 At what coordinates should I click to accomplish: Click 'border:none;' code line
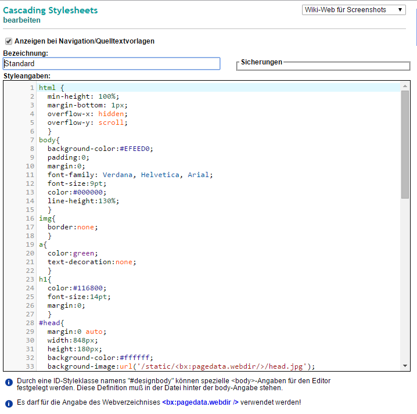tap(73, 227)
